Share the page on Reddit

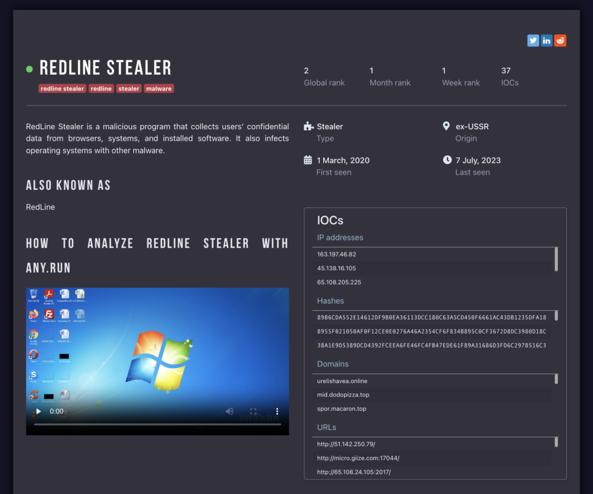(x=560, y=41)
